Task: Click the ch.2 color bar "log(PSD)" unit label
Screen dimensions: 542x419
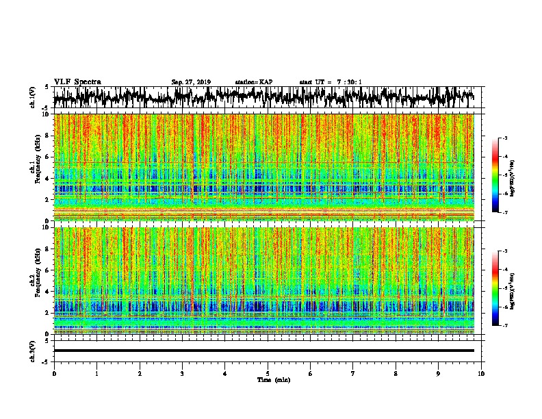Action: (513, 291)
